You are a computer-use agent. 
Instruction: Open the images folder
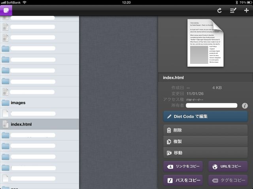40,103
